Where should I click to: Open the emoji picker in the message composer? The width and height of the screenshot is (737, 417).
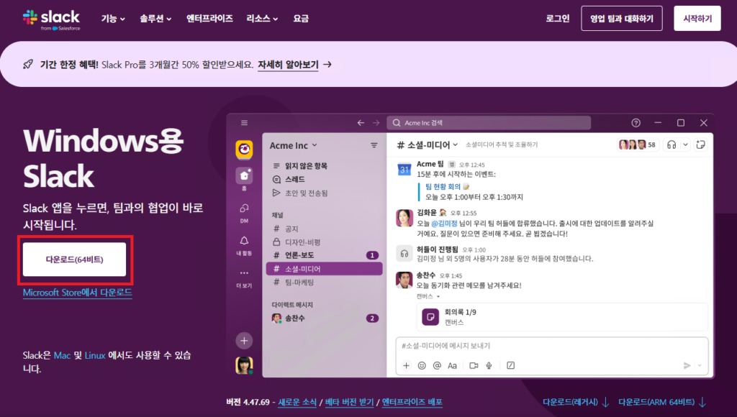(421, 365)
